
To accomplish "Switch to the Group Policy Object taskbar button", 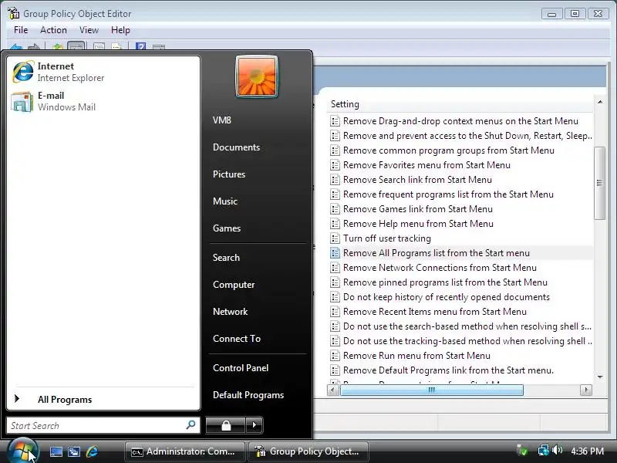I will point(308,451).
